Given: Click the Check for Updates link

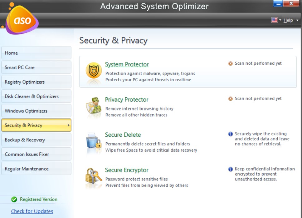Looking at the screenshot, I should pyautogui.click(x=32, y=211).
